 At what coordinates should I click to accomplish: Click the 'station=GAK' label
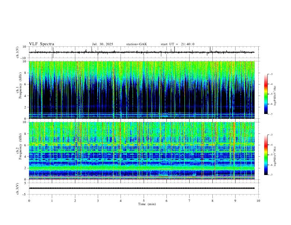coord(136,44)
